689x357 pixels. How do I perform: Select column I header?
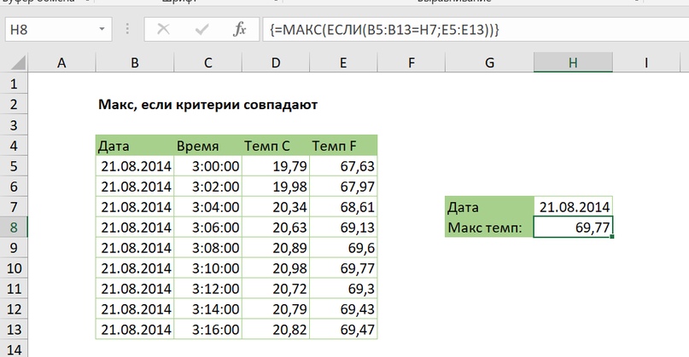pos(646,63)
